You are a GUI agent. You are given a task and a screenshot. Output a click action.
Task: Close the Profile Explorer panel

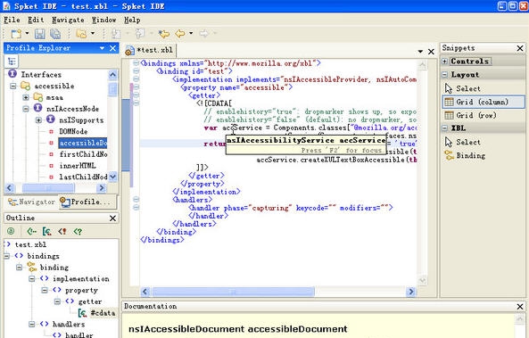coord(113,48)
